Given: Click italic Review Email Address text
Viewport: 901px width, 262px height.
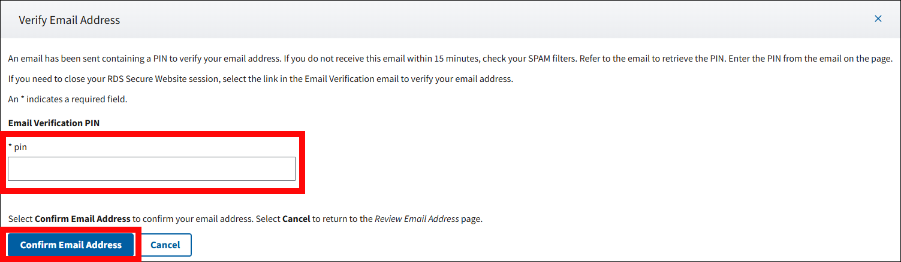Looking at the screenshot, I should [x=417, y=219].
